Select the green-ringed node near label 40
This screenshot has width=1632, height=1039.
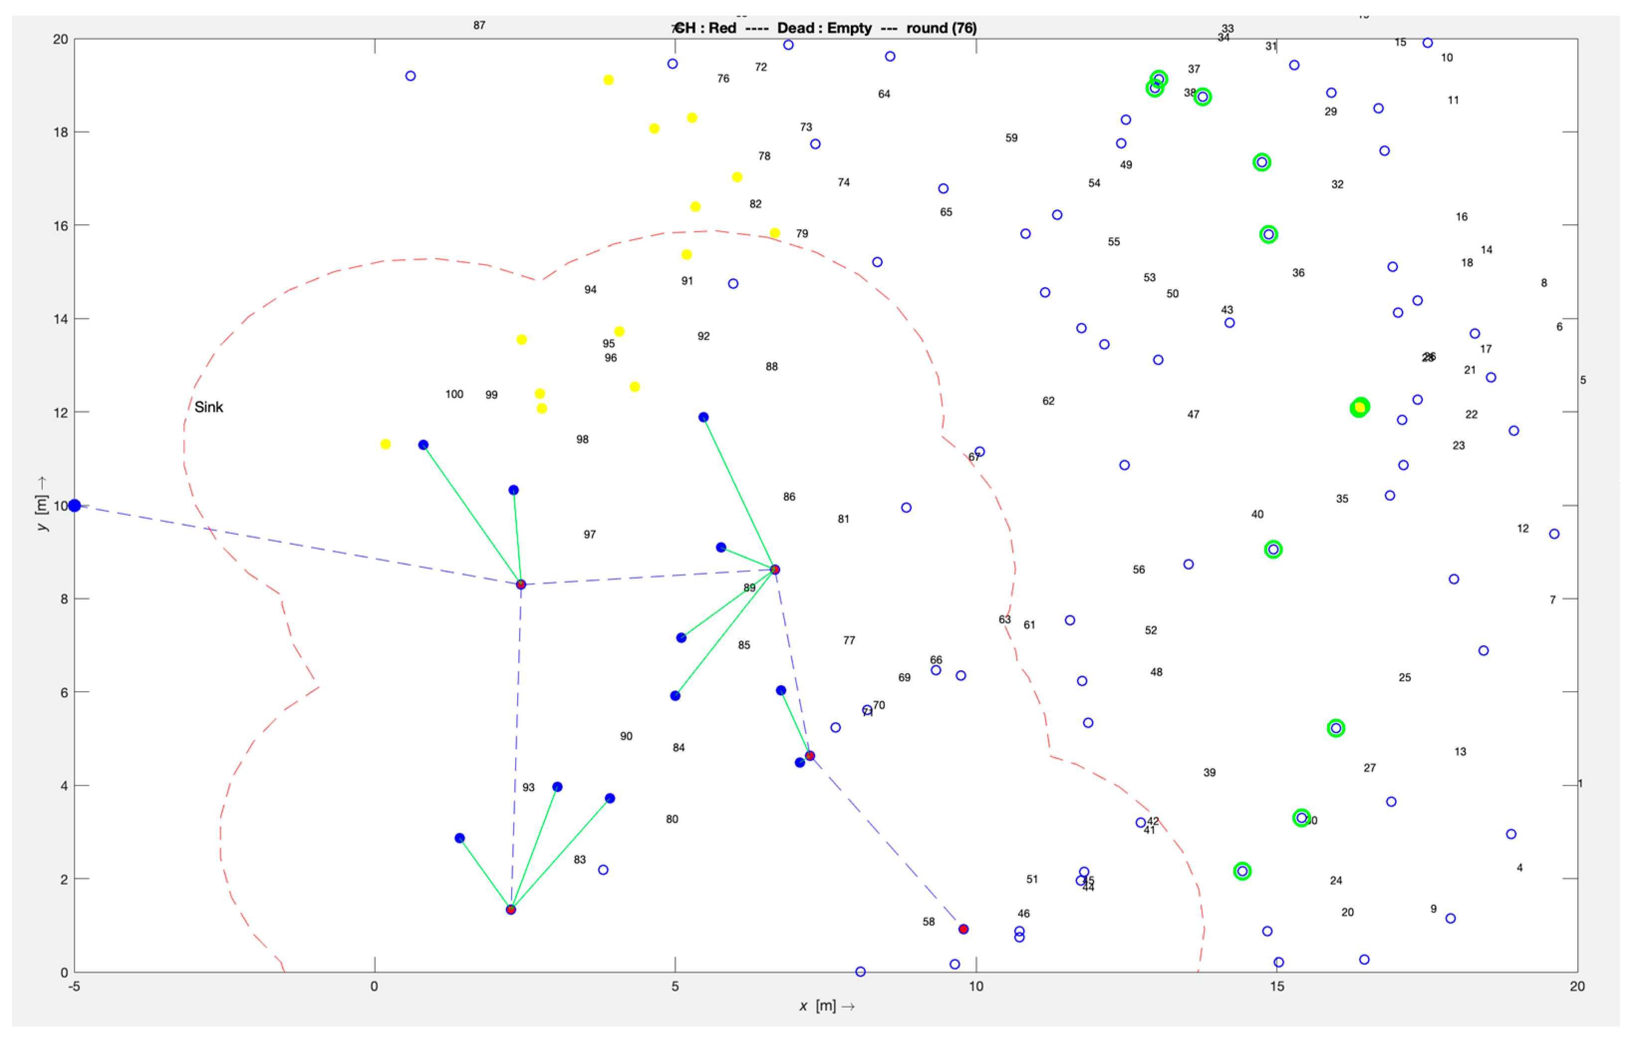pos(1273,550)
